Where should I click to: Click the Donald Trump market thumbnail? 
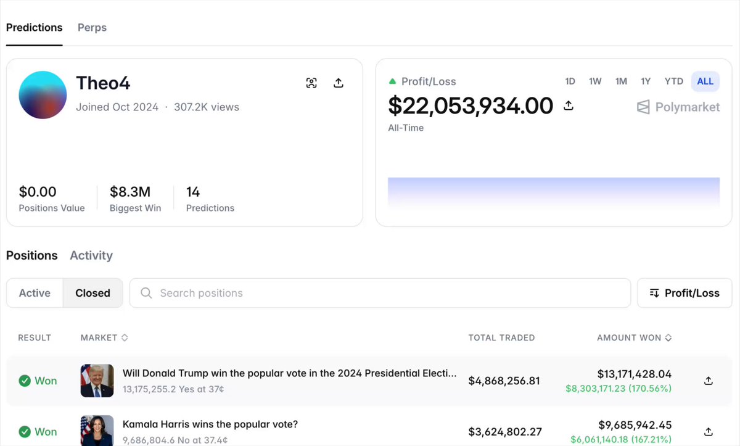click(97, 381)
